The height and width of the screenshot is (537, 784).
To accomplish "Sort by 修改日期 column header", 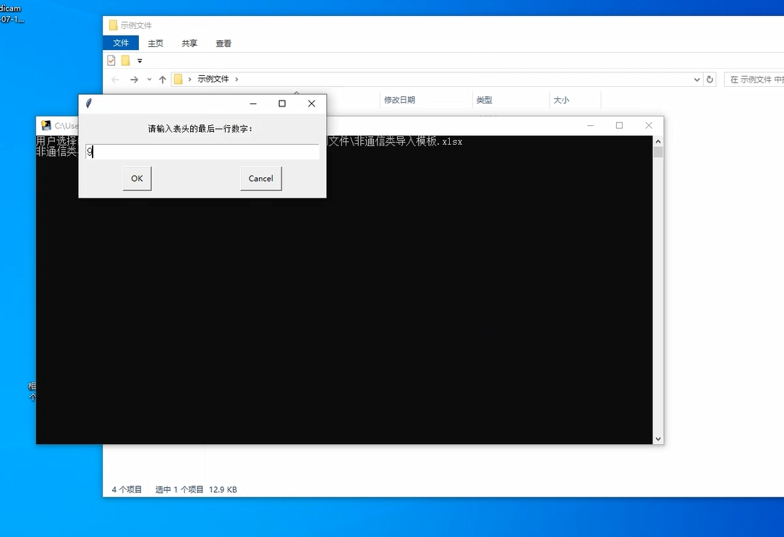I will tap(399, 100).
